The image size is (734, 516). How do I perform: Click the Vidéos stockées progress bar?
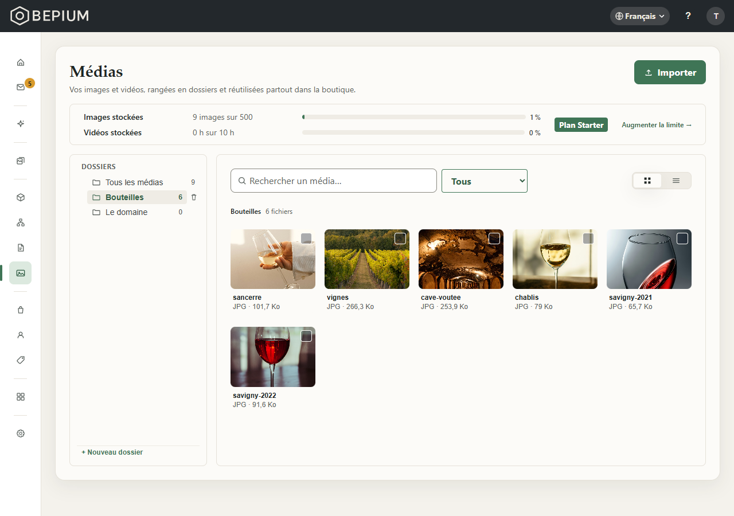pyautogui.click(x=413, y=132)
